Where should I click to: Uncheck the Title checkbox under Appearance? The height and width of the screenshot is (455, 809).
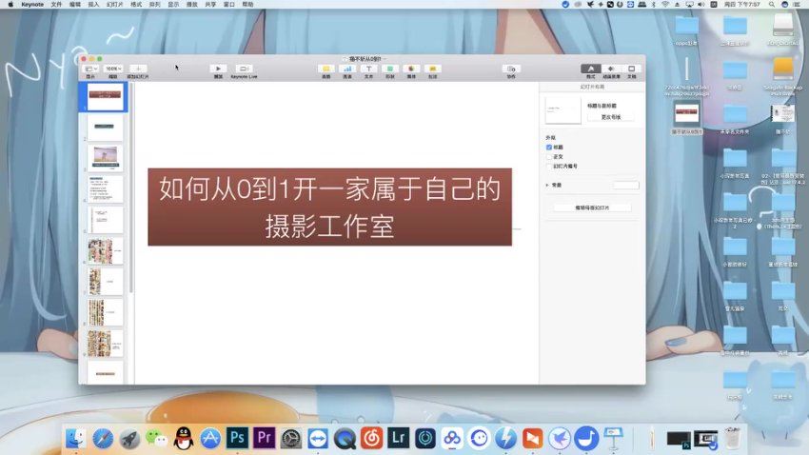click(x=549, y=148)
